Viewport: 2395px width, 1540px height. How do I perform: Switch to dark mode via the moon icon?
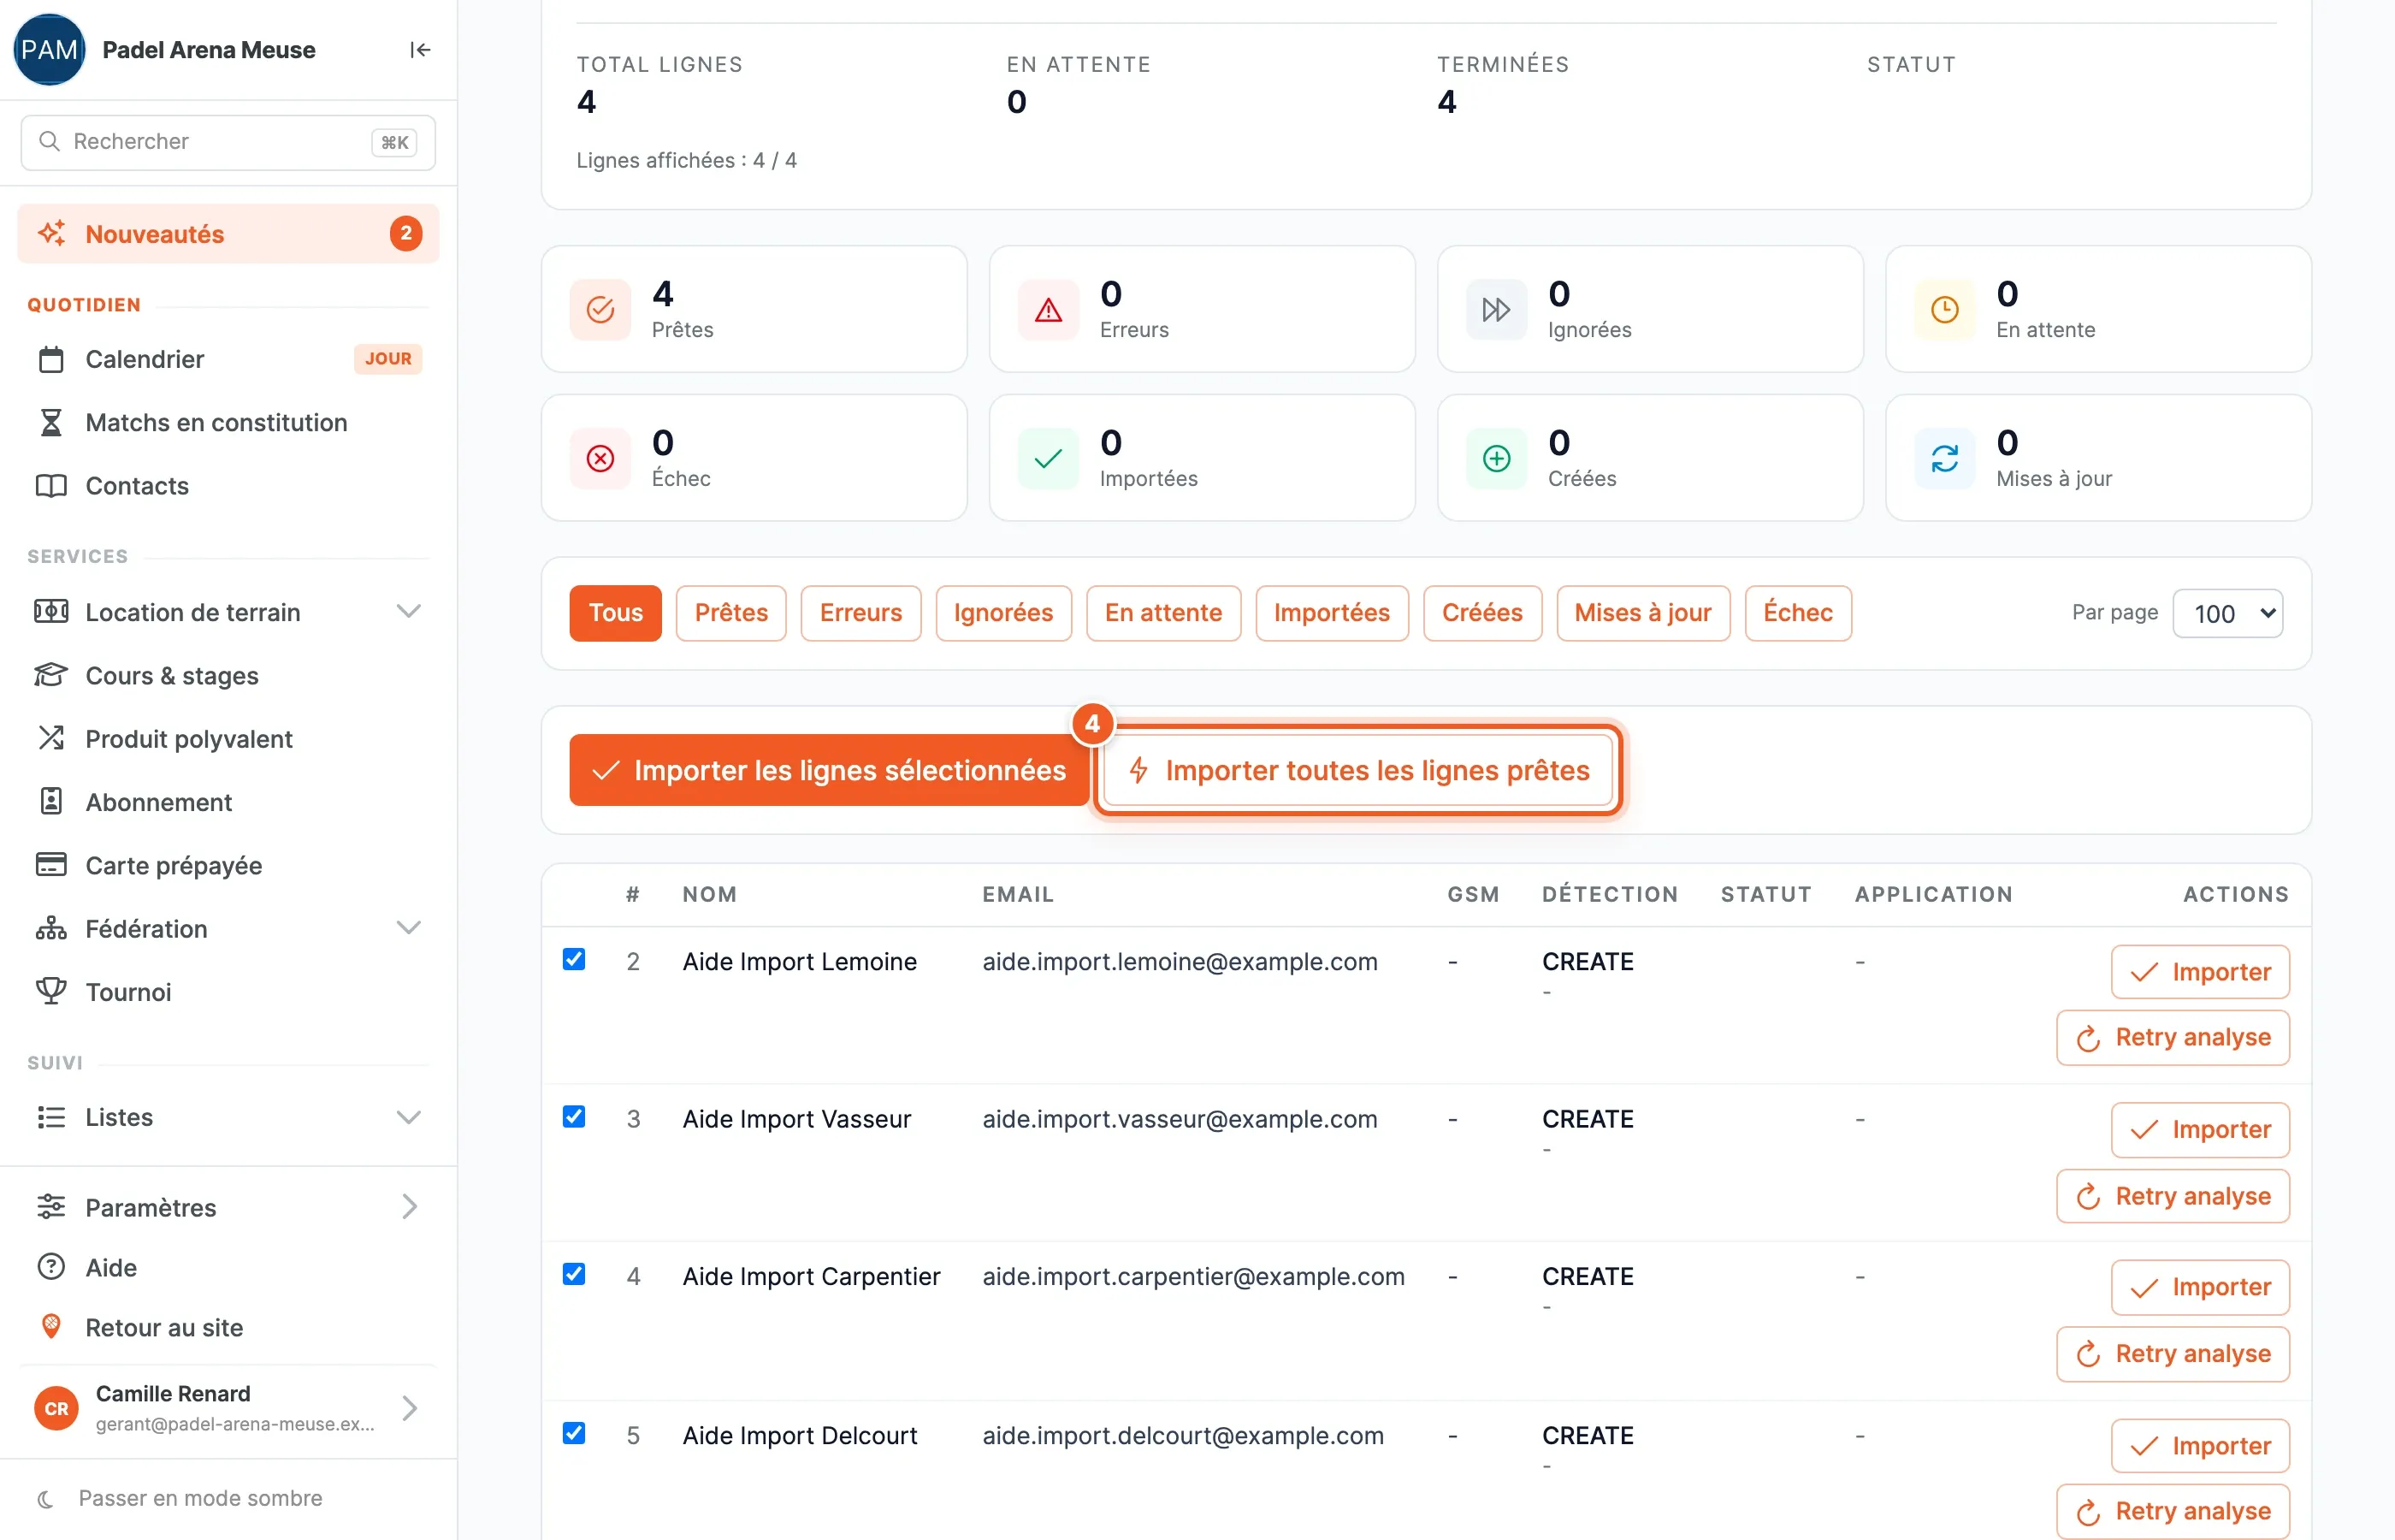45,1498
